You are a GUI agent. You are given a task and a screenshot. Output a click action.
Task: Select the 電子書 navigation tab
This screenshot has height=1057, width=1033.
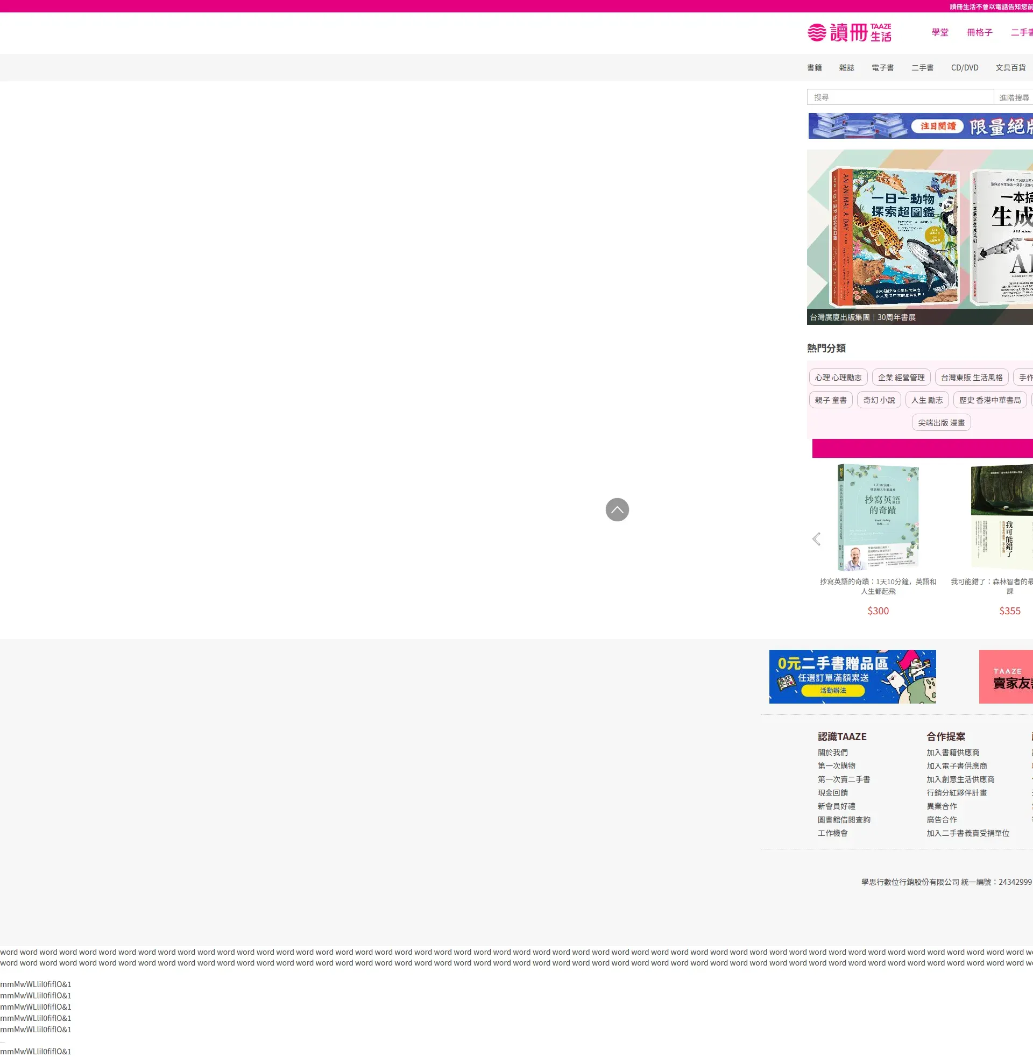pos(882,68)
